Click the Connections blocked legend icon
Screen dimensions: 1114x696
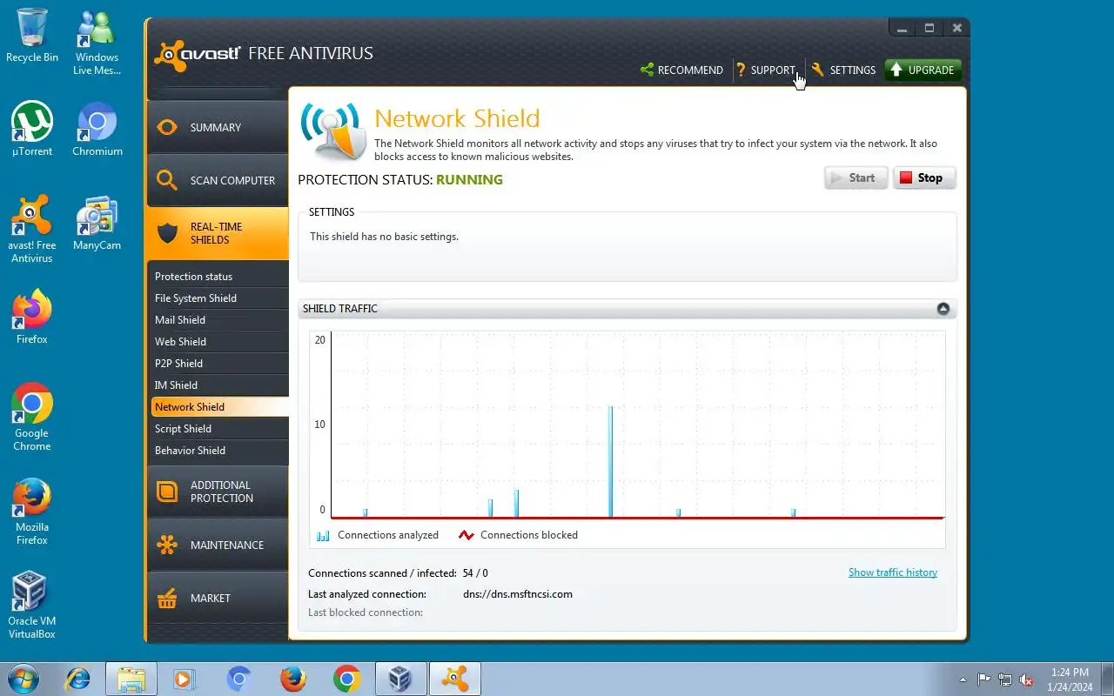[466, 535]
